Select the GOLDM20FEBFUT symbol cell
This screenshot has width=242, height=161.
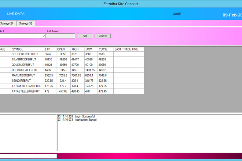click(27, 65)
